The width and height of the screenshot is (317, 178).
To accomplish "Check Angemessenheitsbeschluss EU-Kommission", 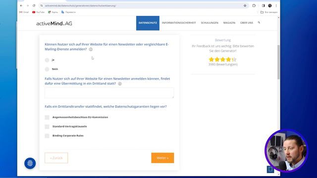I will point(47,117).
